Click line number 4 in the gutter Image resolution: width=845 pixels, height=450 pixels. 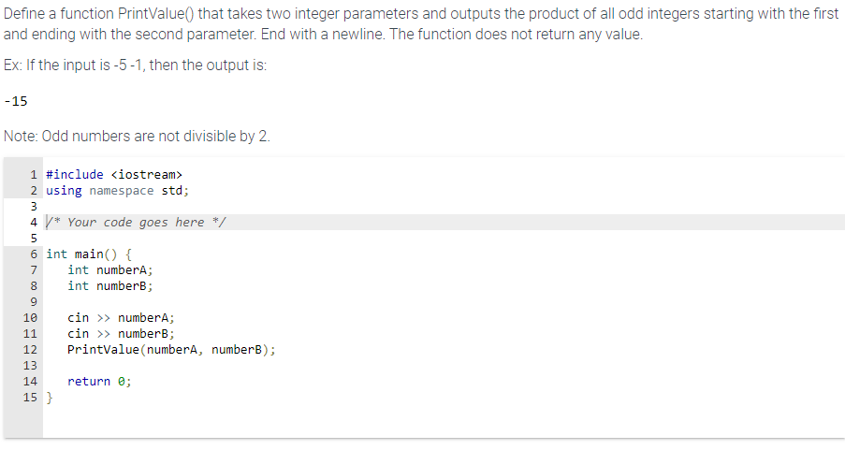point(34,222)
